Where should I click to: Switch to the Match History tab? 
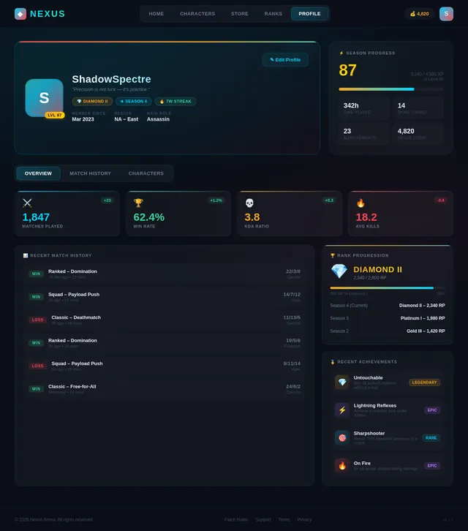click(90, 173)
